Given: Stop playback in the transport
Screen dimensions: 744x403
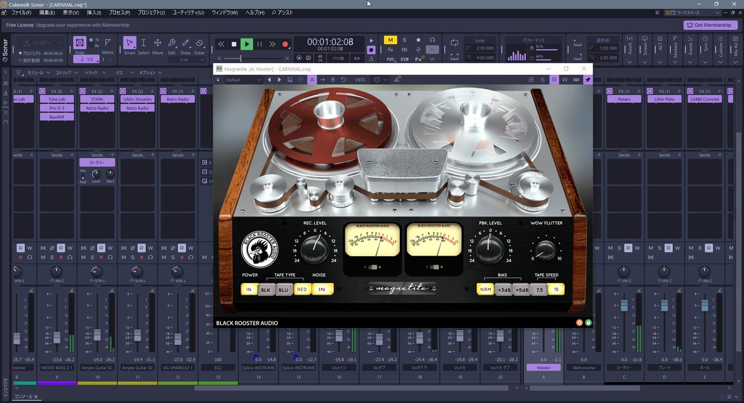Looking at the screenshot, I should [234, 44].
